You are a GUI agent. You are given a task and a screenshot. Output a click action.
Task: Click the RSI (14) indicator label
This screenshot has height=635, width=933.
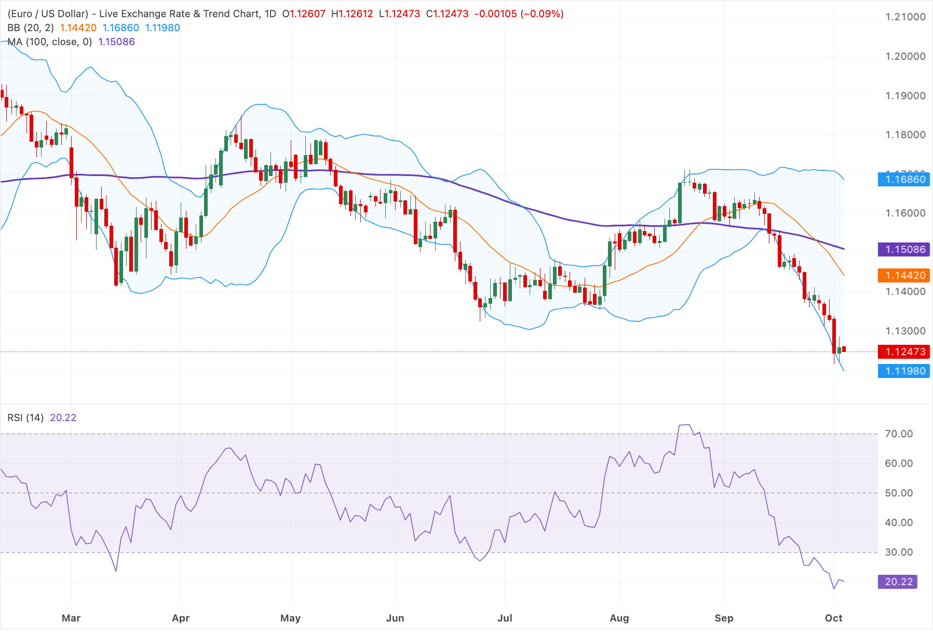click(x=25, y=418)
